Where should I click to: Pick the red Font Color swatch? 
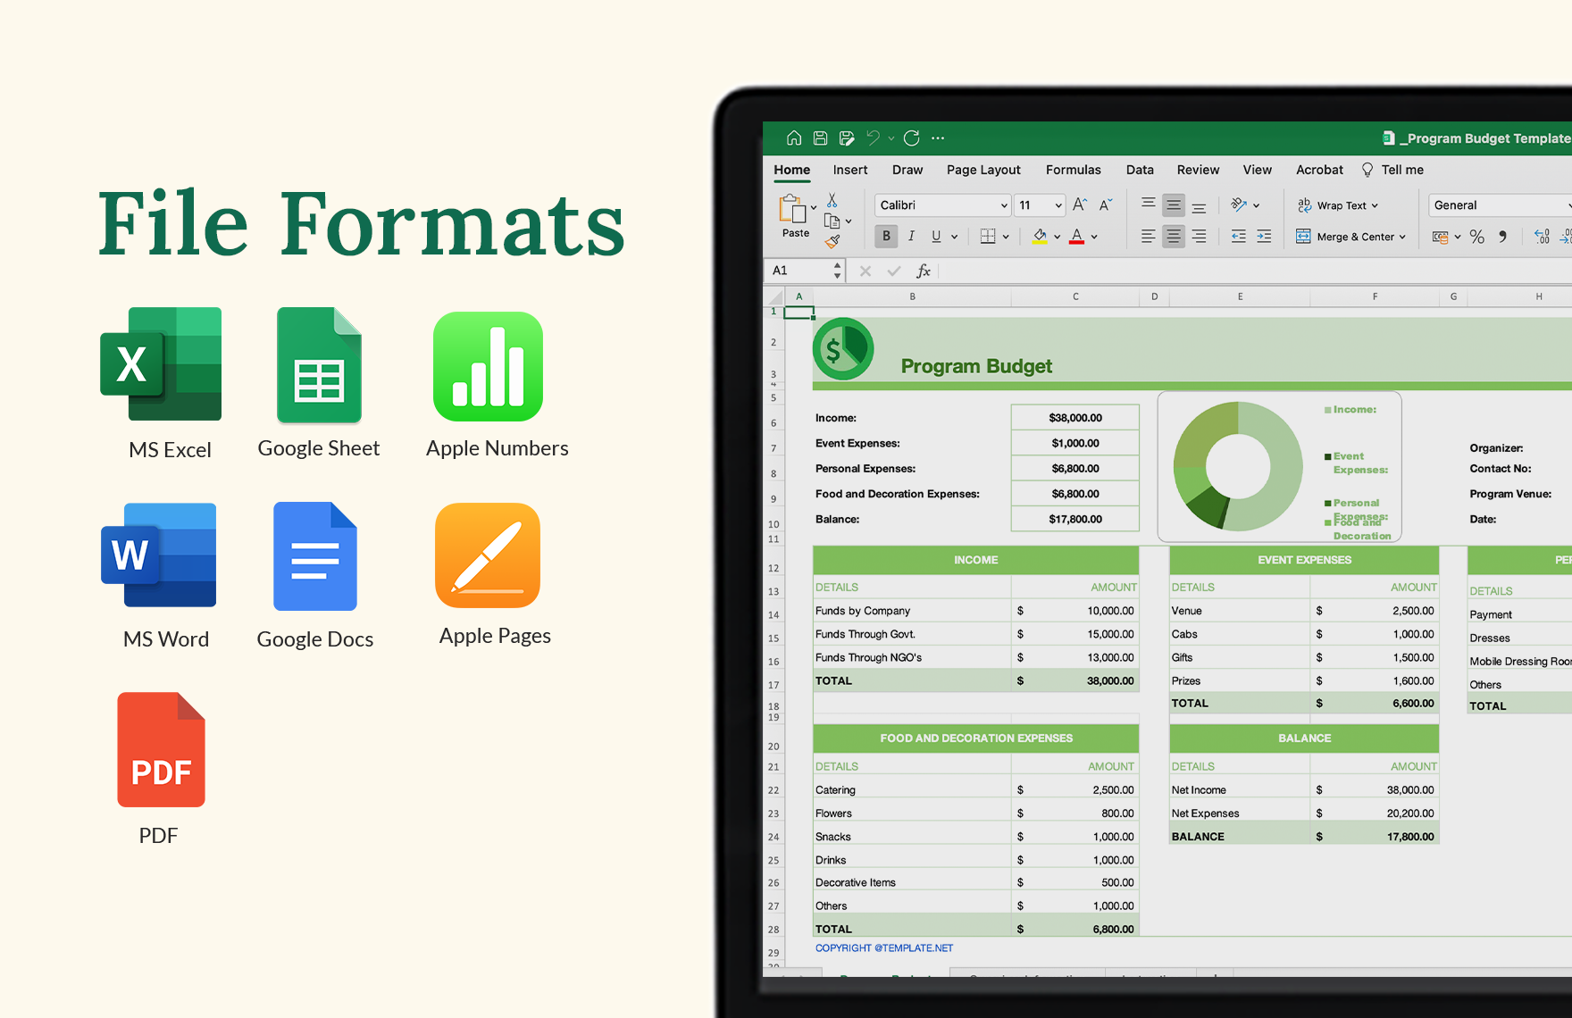click(1077, 236)
